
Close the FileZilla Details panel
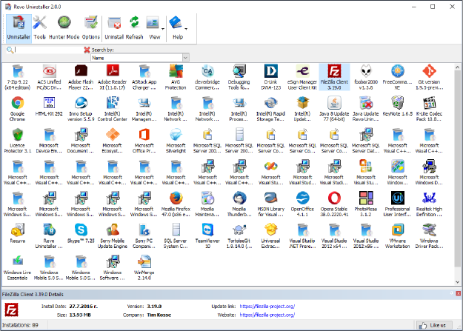458,293
